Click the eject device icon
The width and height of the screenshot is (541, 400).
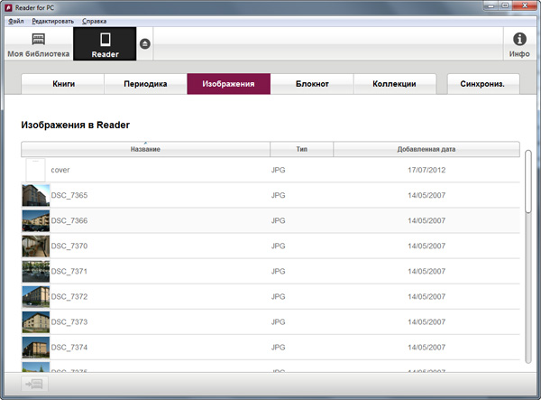point(146,43)
